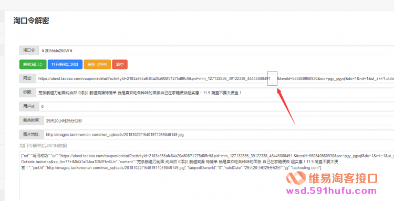Focus the 淘口令 input containing ¥2D5hbhi260W¥
Image resolution: width=394 pixels, height=201 pixels.
tap(216, 51)
